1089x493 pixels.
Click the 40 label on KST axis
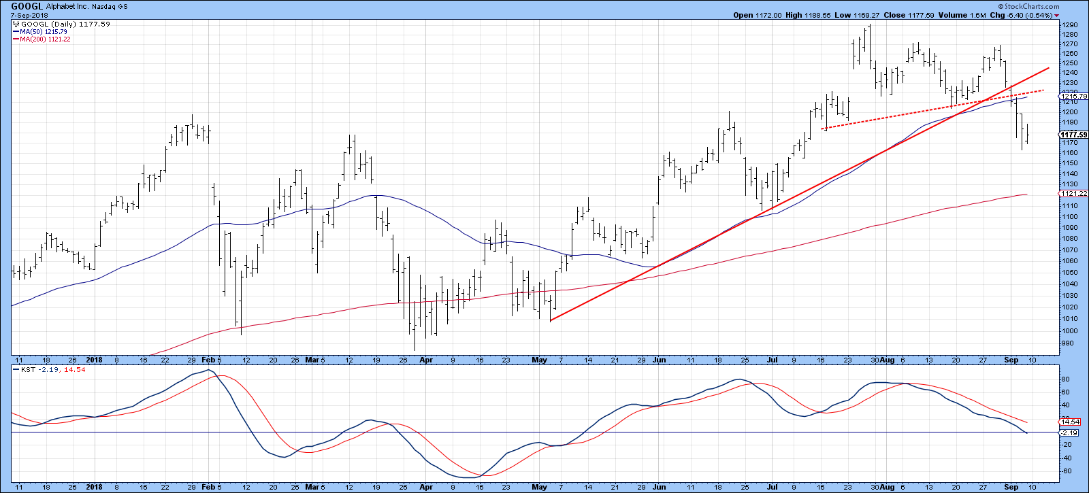[x=1067, y=405]
